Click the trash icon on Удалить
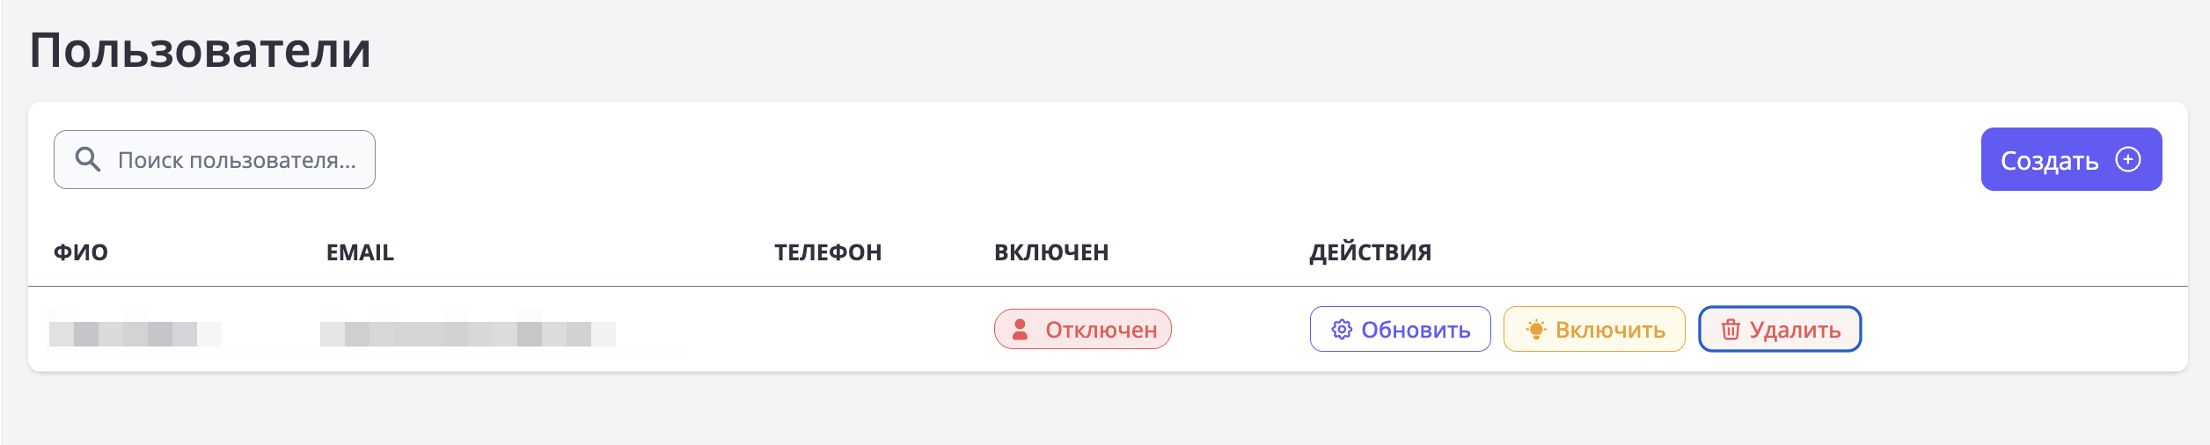The image size is (2210, 445). (1731, 330)
